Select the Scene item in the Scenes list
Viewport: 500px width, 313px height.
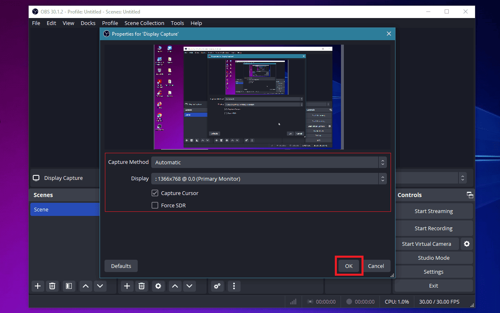(x=65, y=209)
